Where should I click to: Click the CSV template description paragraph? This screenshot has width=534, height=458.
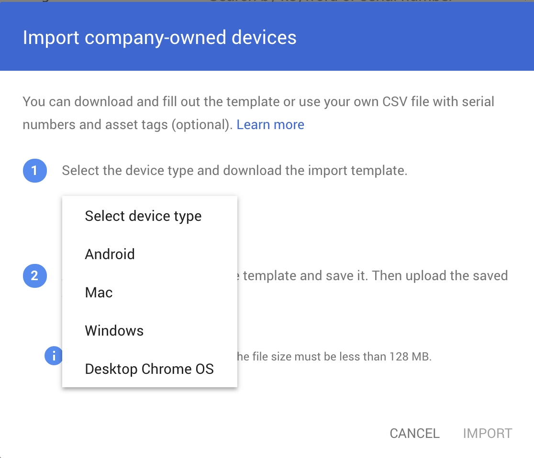[258, 113]
